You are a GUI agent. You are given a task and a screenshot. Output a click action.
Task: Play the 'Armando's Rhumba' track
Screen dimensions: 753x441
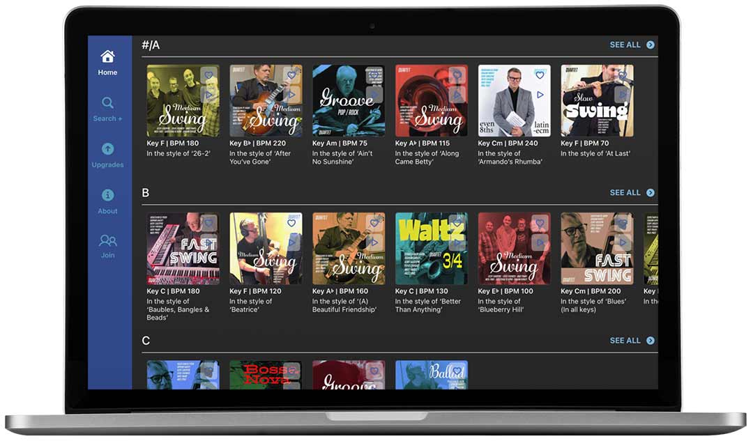pyautogui.click(x=540, y=95)
